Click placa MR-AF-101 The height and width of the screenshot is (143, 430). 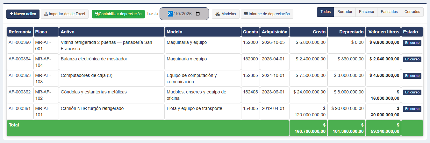tap(43, 112)
